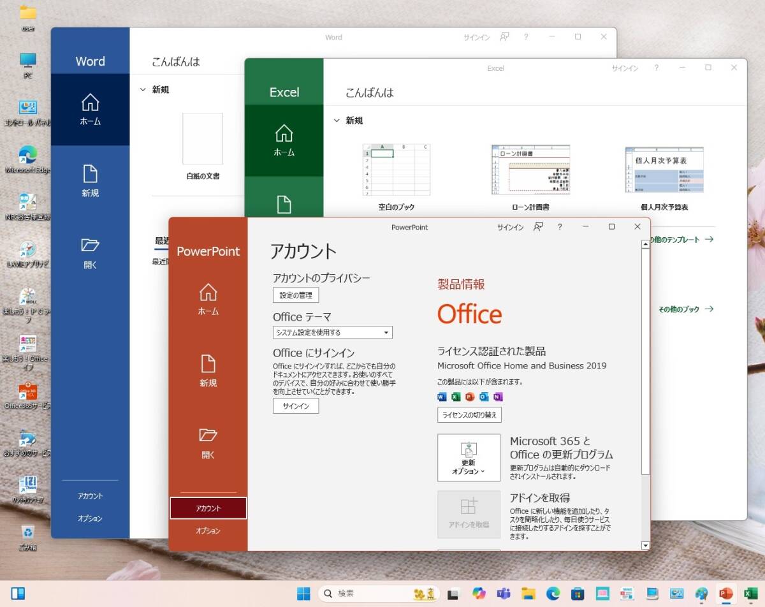This screenshot has height=607, width=765.
Task: Select the loan plan (ローン計画書) template in Excel
Action: coord(530,170)
